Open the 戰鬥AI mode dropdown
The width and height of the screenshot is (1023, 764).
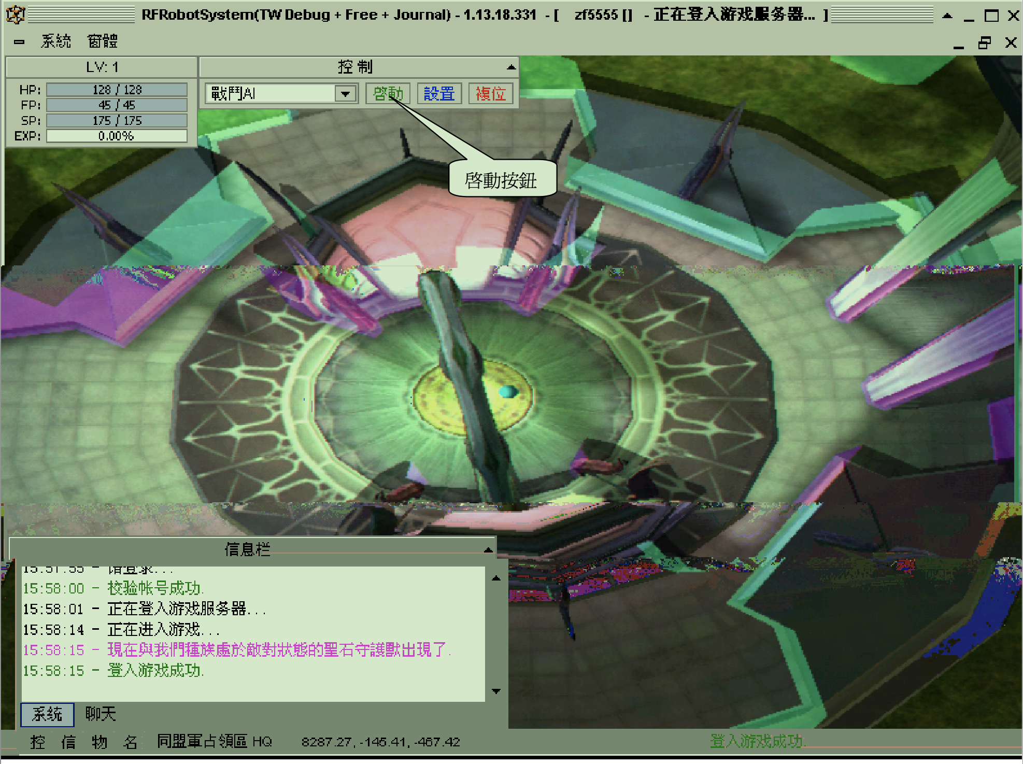tap(345, 94)
